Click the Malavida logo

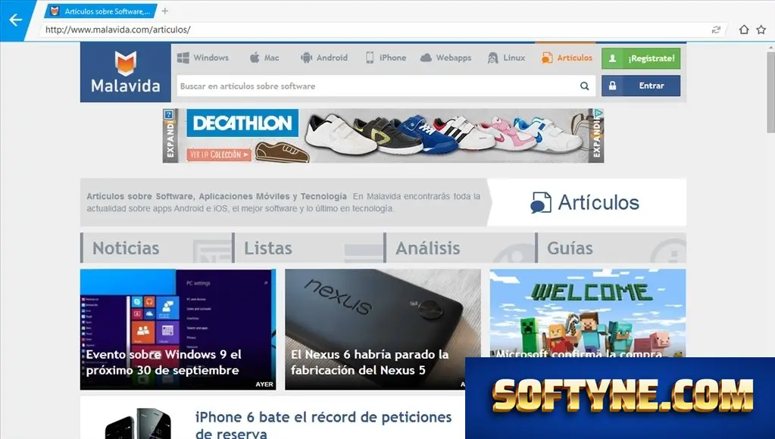(126, 72)
